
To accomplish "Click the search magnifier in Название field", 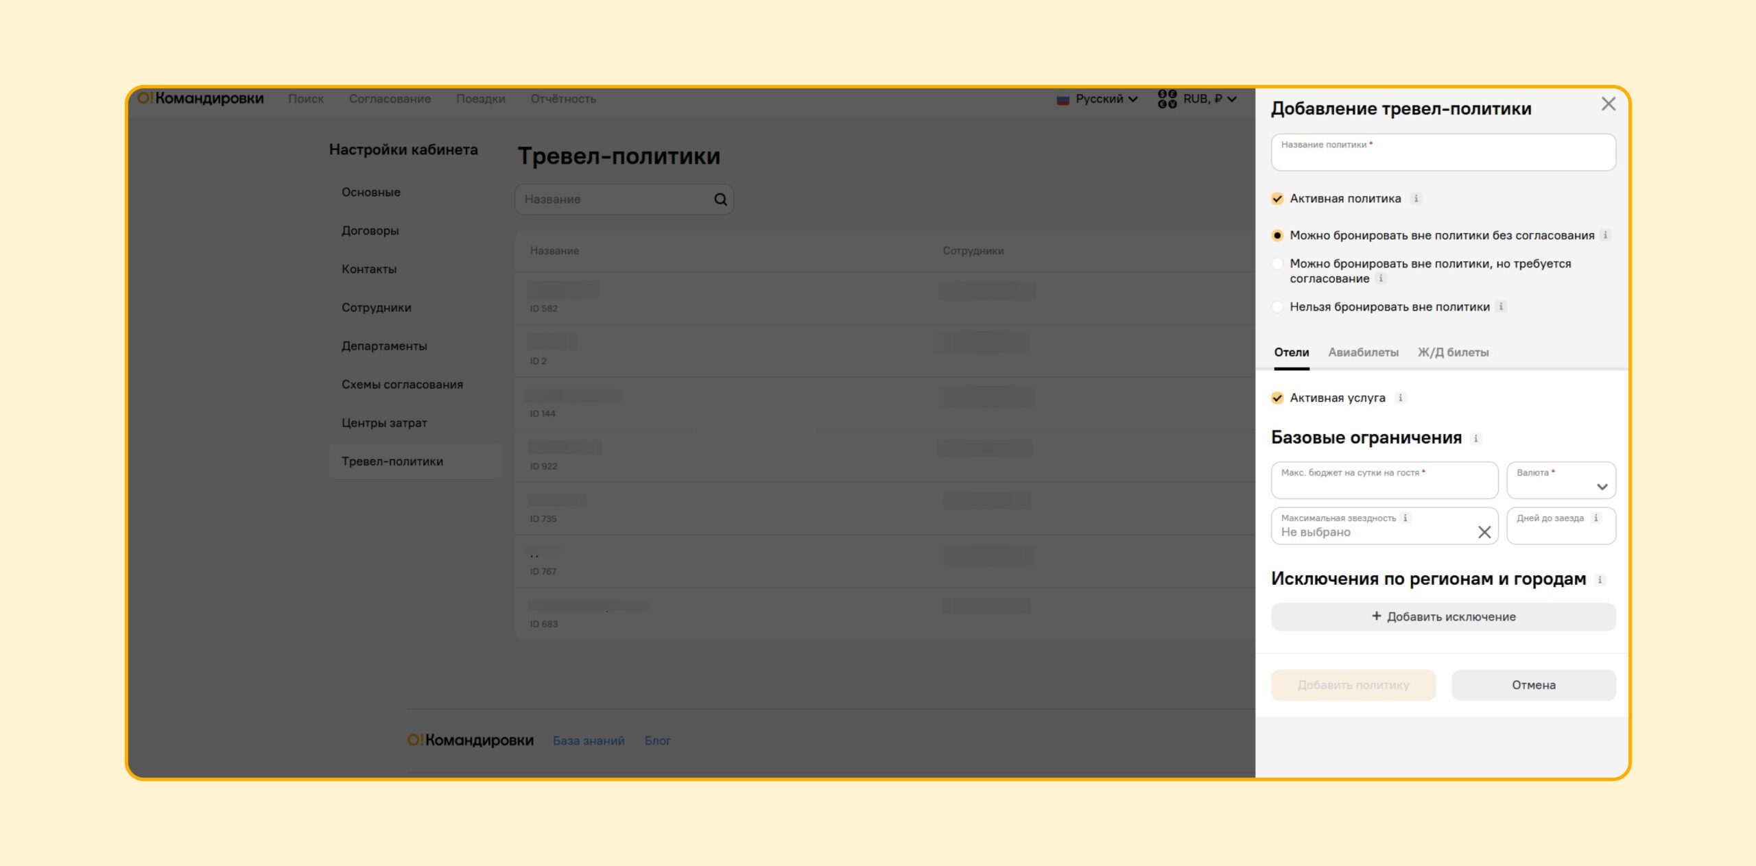I will tap(720, 200).
